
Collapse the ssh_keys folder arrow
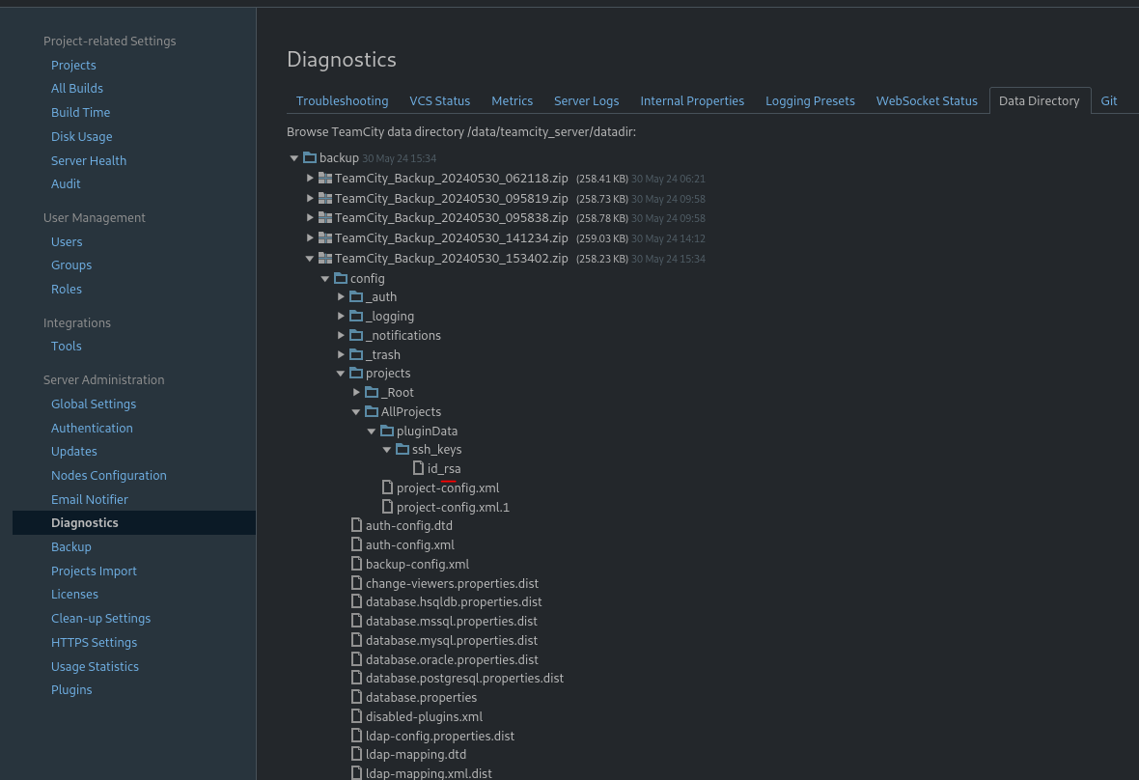pyautogui.click(x=387, y=450)
